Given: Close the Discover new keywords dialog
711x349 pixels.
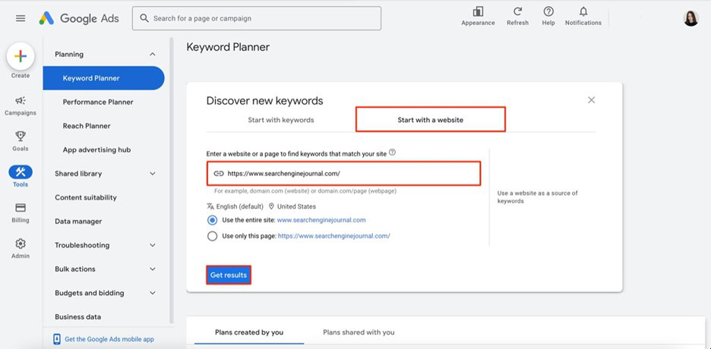Looking at the screenshot, I should tap(591, 100).
